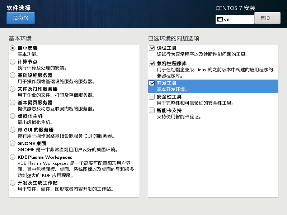Image resolution: width=287 pixels, height=215 pixels.
Task: Select 带 GUI 的服务器 radio button
Action: click(x=13, y=130)
